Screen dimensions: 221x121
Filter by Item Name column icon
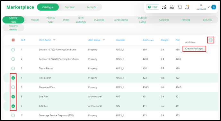pyautogui.click(x=54, y=40)
